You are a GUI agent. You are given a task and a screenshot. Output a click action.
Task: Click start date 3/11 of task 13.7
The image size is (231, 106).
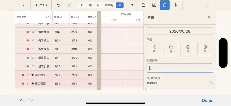pyautogui.click(x=57, y=58)
